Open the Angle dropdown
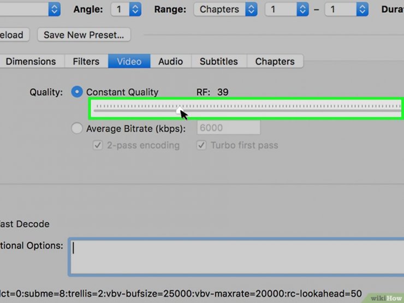Screen dimensions: 404x303 [126, 9]
